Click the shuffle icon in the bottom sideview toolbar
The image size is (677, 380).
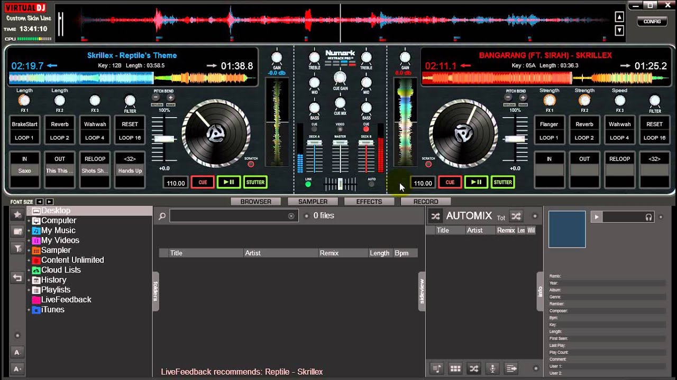[x=474, y=368]
